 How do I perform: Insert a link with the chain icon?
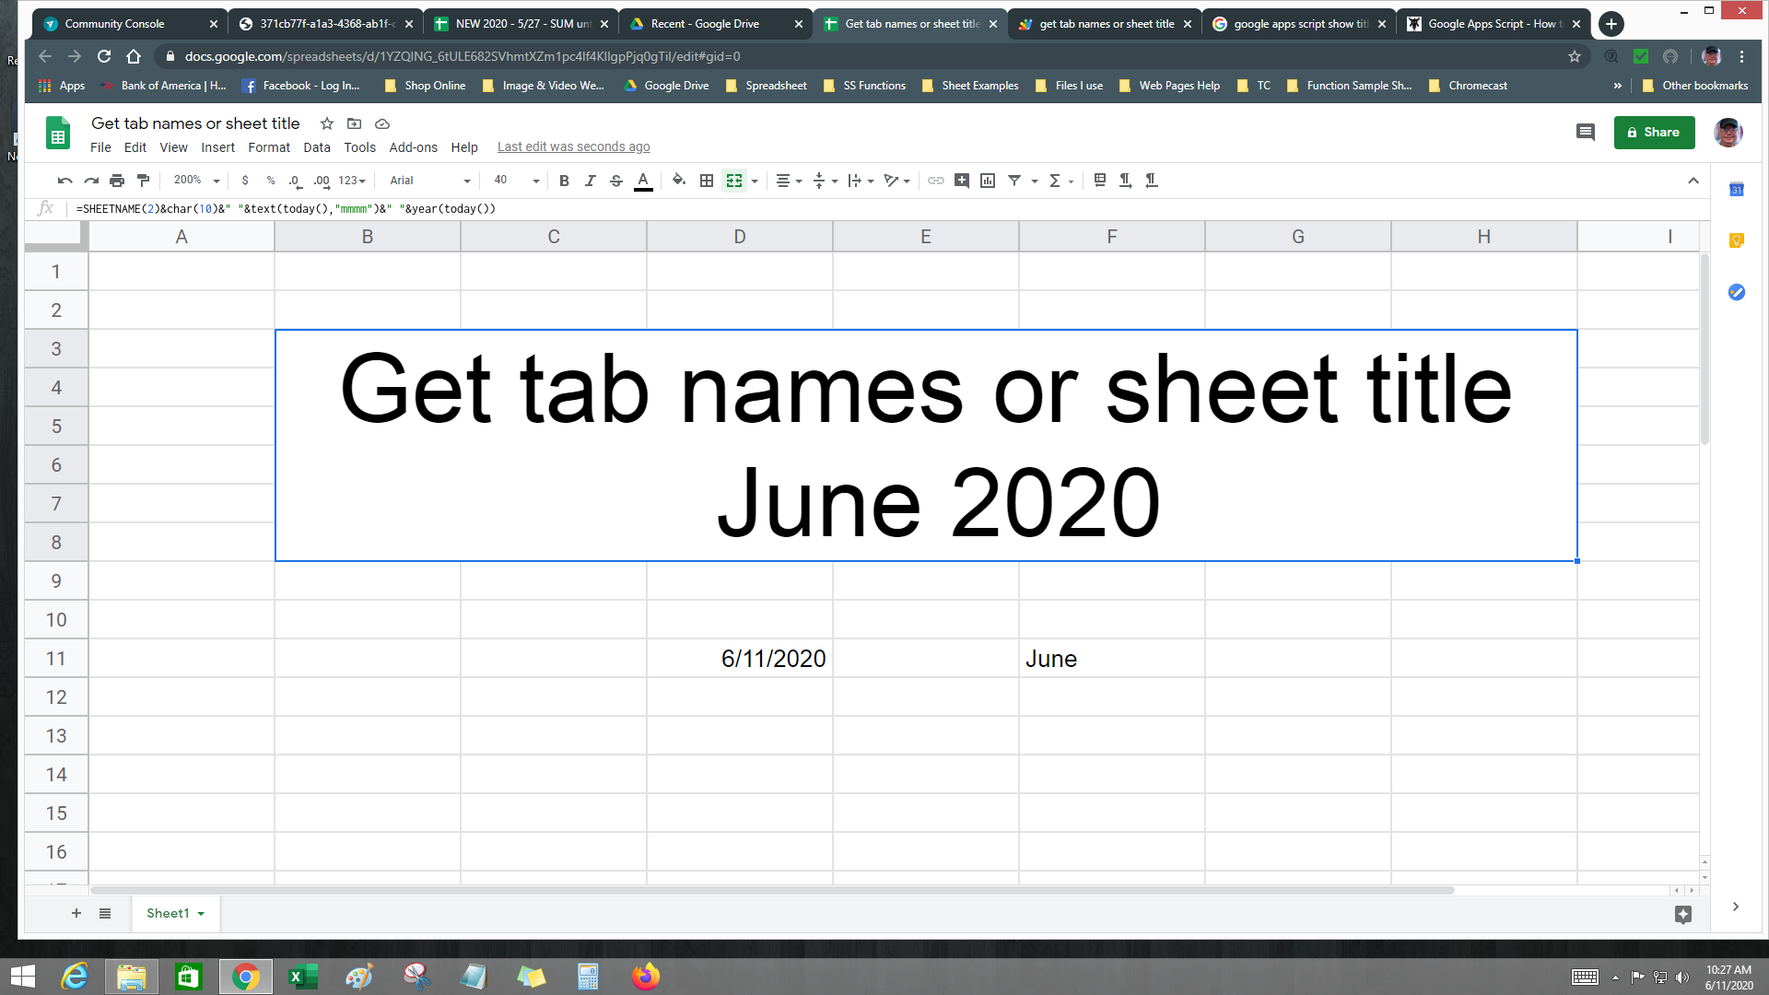pyautogui.click(x=936, y=181)
